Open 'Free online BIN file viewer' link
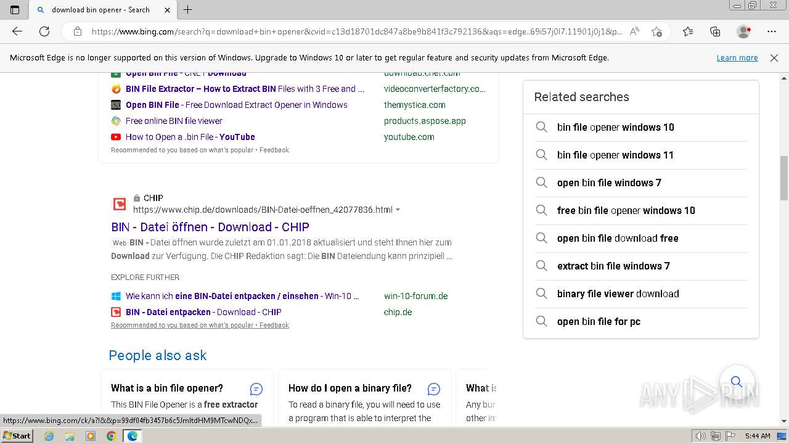This screenshot has width=789, height=444. [174, 121]
